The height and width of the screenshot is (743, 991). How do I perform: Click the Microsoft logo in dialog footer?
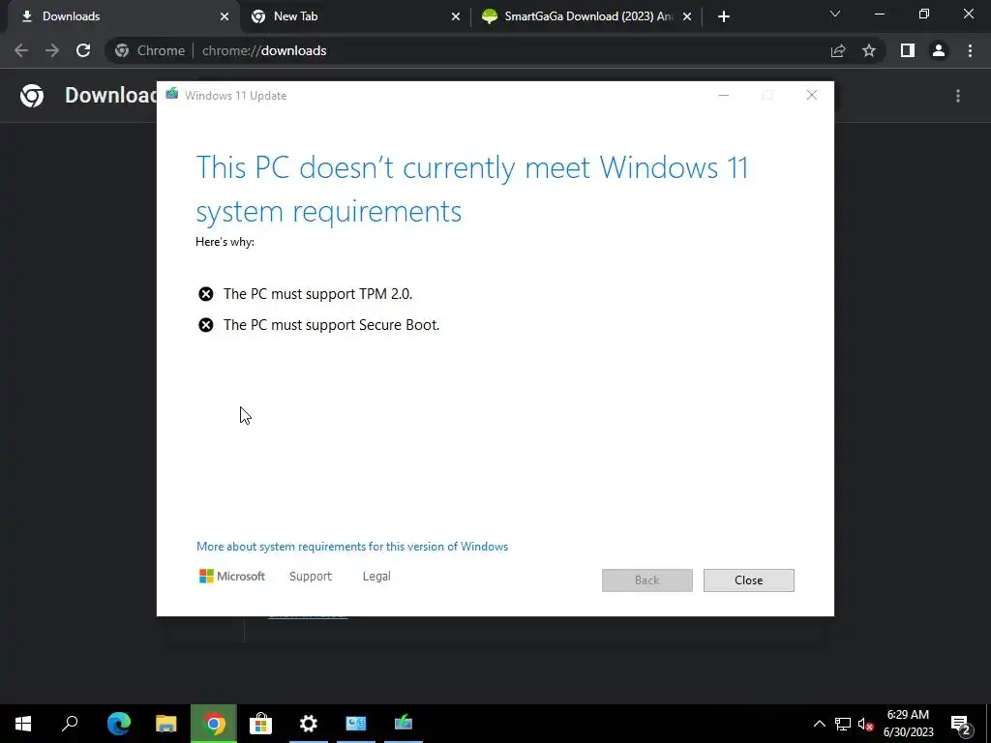pyautogui.click(x=232, y=577)
